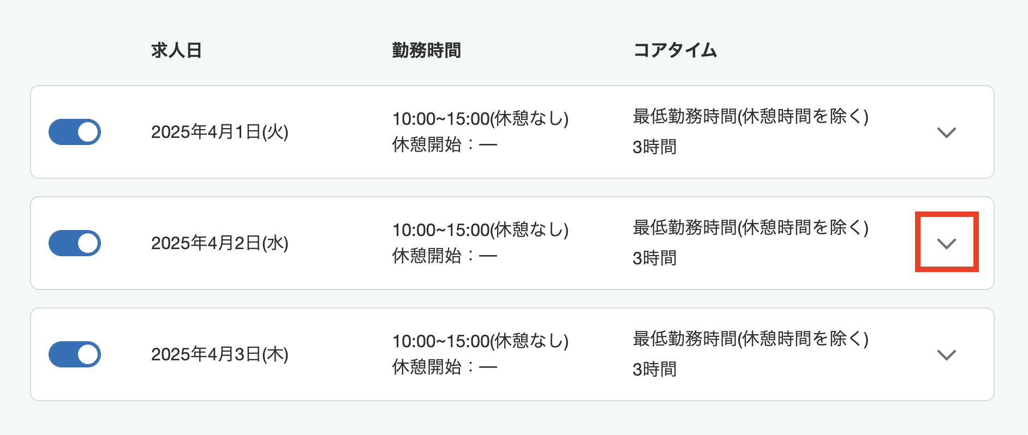Select the 勤務時間 column header

(427, 50)
